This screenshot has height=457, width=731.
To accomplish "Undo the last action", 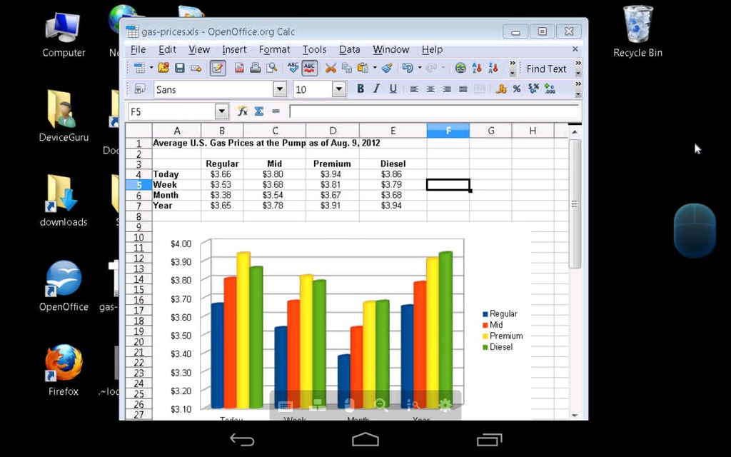I will [x=408, y=68].
